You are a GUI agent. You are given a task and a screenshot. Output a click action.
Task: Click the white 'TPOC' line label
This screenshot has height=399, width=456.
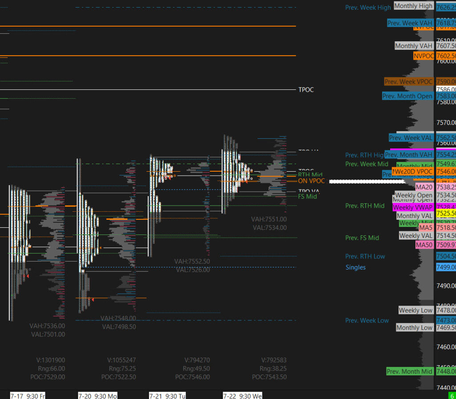click(306, 90)
